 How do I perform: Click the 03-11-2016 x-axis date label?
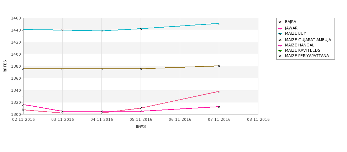[x=62, y=119]
